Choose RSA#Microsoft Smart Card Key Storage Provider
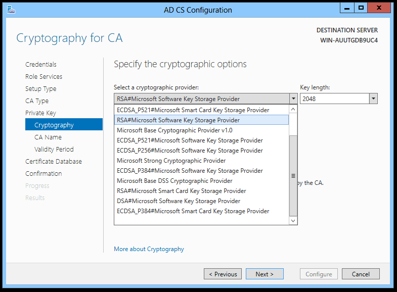The height and width of the screenshot is (292, 397). [x=181, y=191]
